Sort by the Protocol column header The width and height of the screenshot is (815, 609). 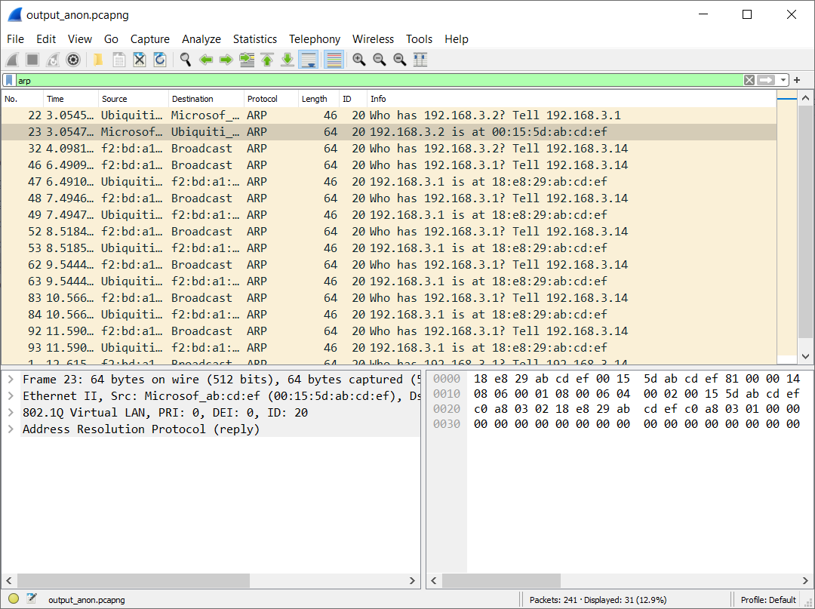point(272,99)
